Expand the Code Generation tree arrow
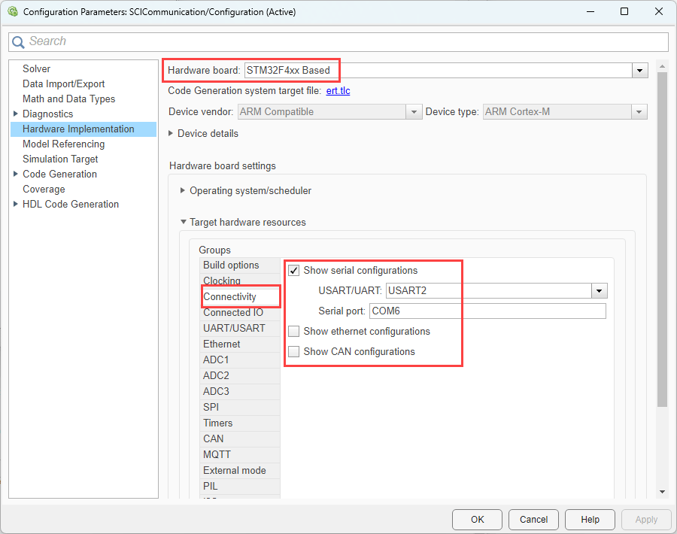Viewport: 677px width, 534px height. 16,174
